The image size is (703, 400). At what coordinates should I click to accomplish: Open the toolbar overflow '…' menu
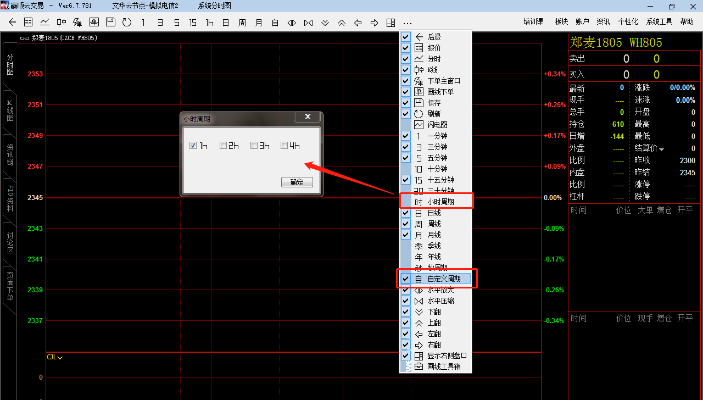tap(407, 23)
